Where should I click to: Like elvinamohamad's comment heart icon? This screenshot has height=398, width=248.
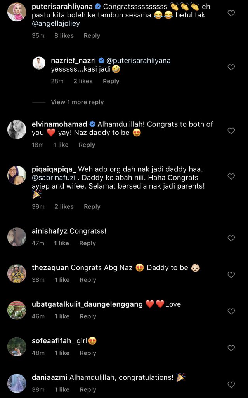pos(231,131)
